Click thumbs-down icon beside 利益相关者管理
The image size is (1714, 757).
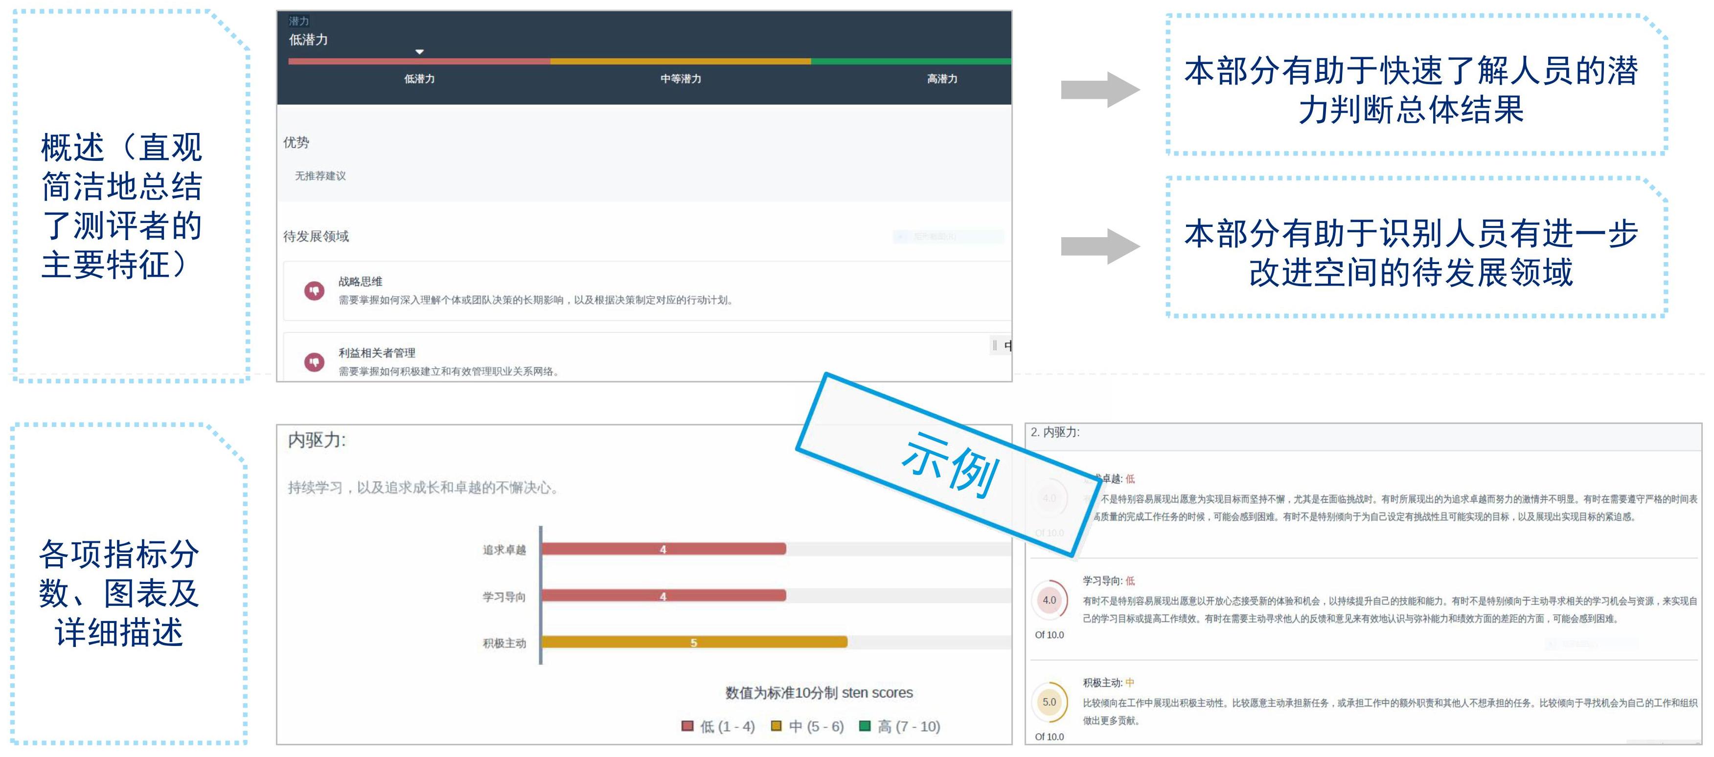click(x=314, y=362)
